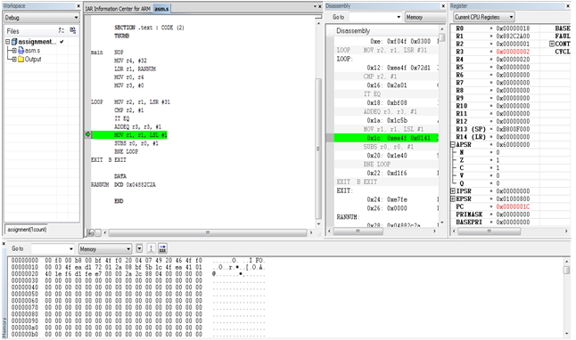
Task: Click the build-configuration column icon beside Files
Action: pyautogui.click(x=62, y=30)
